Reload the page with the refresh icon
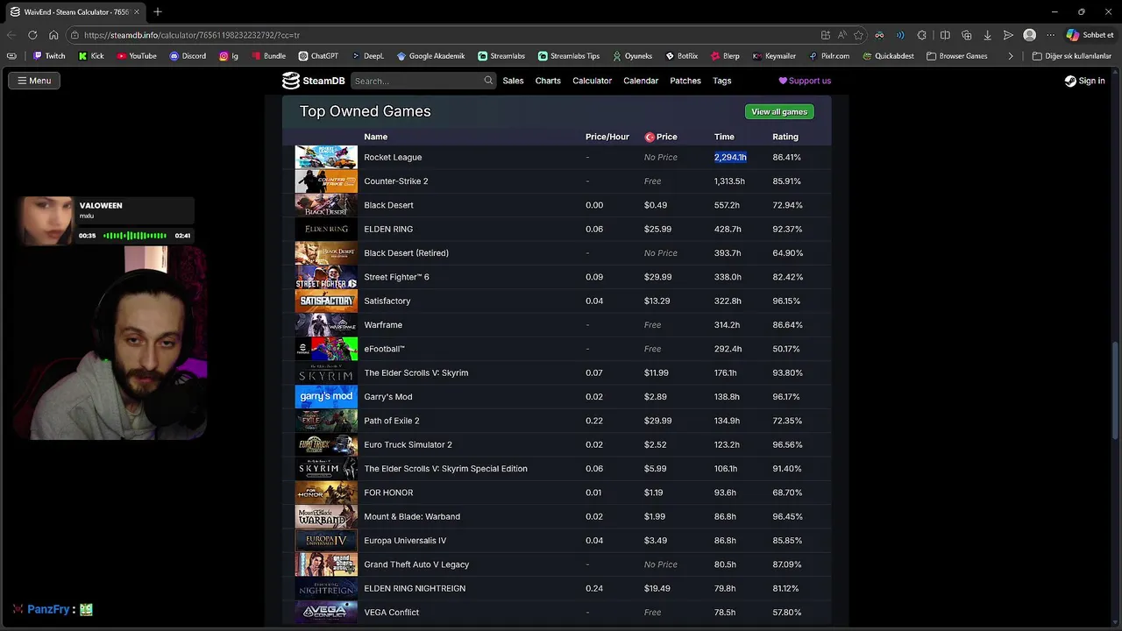This screenshot has height=631, width=1122. [x=32, y=35]
